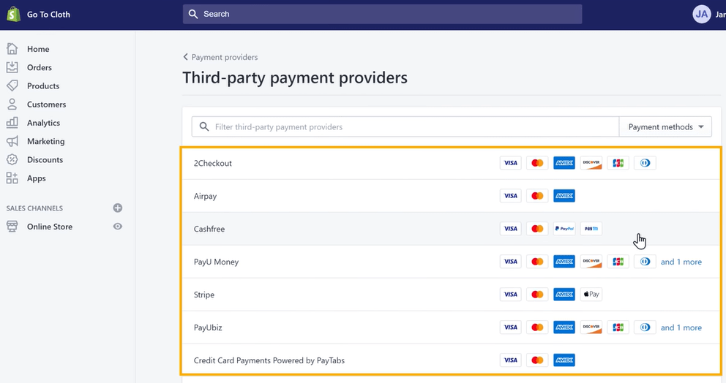Select the Cashfree provider

[452, 229]
